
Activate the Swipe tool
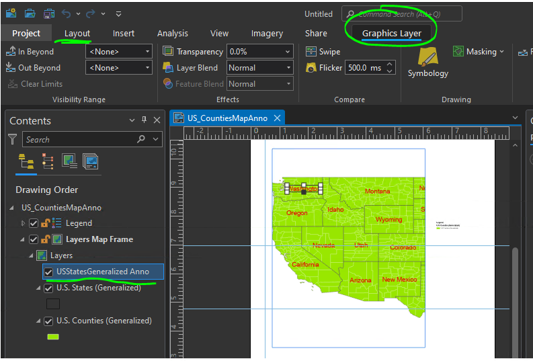[x=323, y=52]
